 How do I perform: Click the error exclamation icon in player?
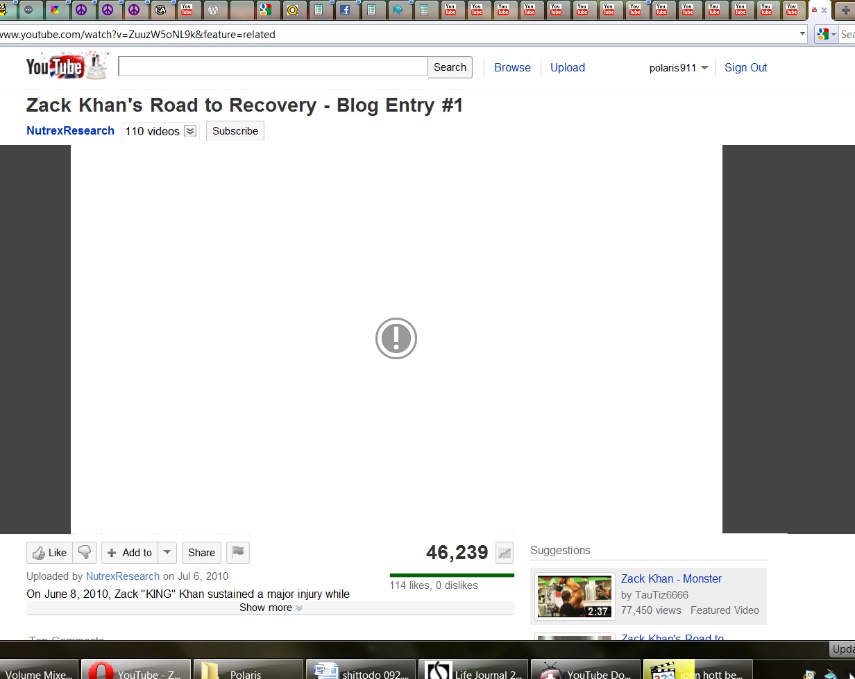396,338
